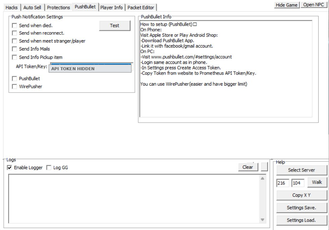Enable the PushBullet checkbox

(x=14, y=79)
